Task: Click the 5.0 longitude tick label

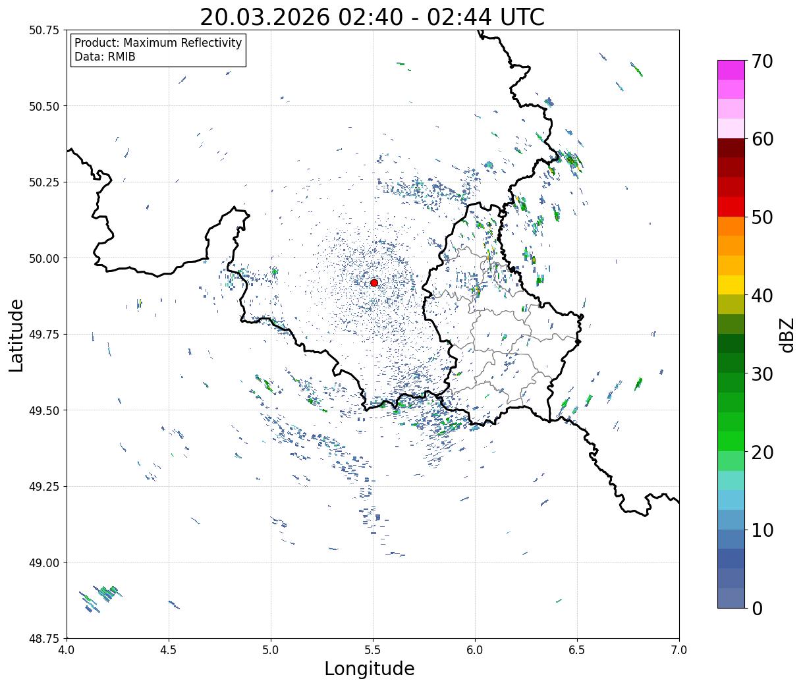Action: (x=271, y=650)
